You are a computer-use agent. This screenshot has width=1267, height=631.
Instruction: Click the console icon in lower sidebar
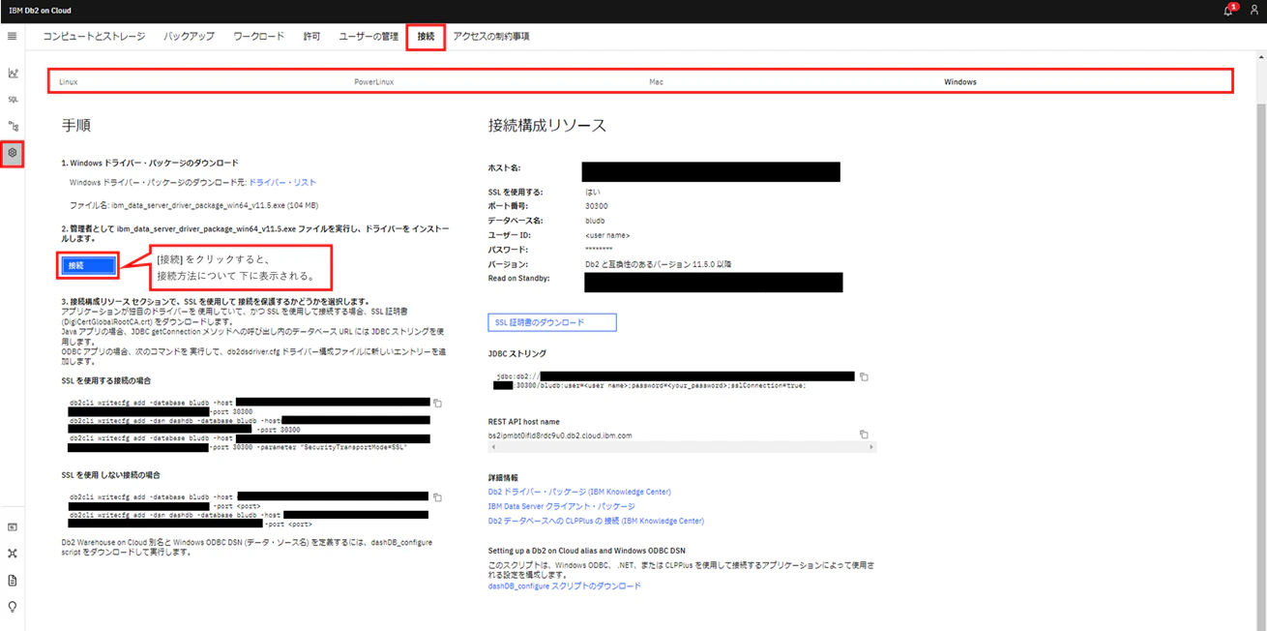tap(13, 527)
